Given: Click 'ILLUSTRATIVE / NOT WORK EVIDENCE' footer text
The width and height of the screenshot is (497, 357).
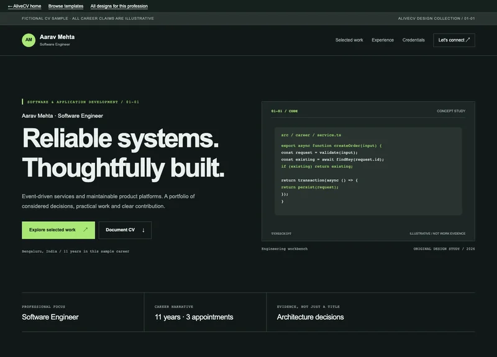Looking at the screenshot, I should (x=437, y=234).
